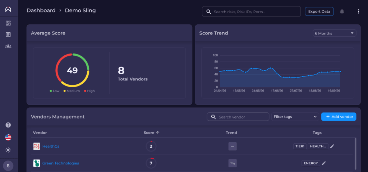368x172 pixels.
Task: Click the High legend item
Action: click(89, 91)
